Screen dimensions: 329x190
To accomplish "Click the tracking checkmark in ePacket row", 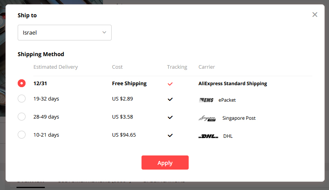I will pos(170,99).
